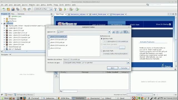Click the running progress bar in the status bar

140,95
